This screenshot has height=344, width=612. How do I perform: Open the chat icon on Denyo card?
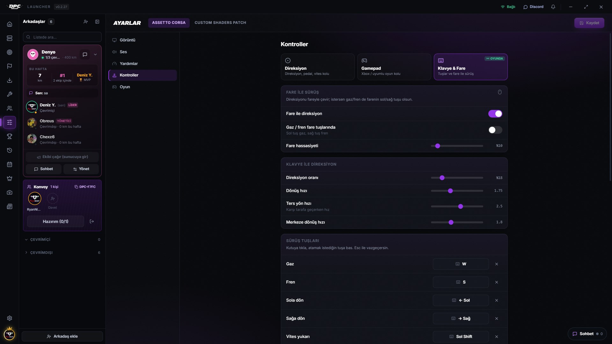point(85,54)
